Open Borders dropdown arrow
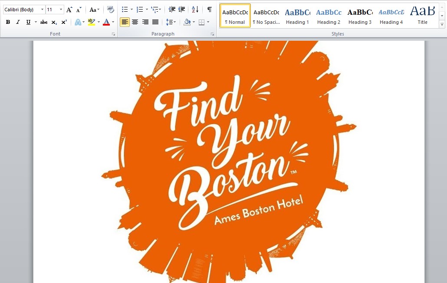Viewport: 447px width, 283px height. [x=208, y=22]
